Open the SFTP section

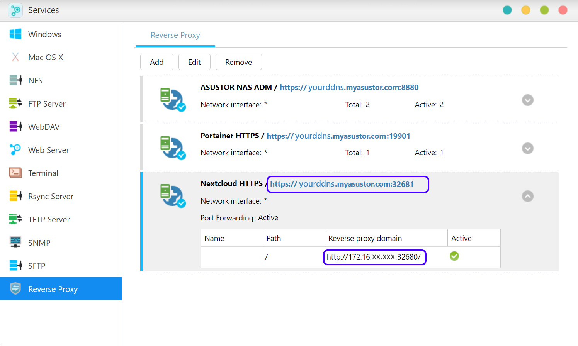pos(61,266)
